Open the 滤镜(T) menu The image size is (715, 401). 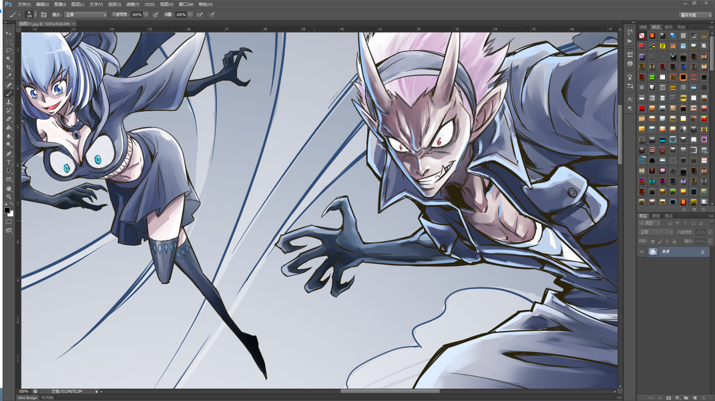133,4
